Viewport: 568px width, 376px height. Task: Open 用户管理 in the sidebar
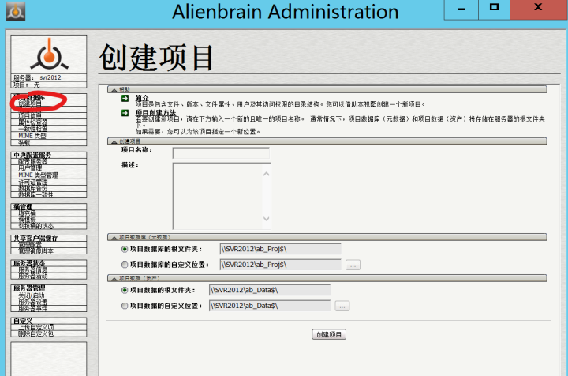30,168
